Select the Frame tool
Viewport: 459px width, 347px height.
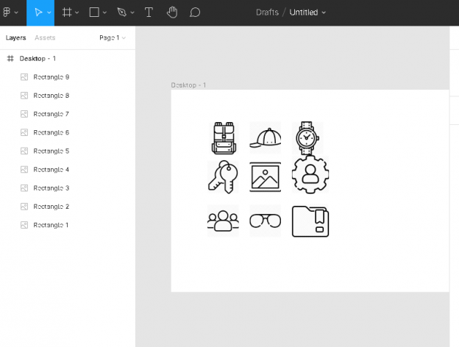coord(67,12)
